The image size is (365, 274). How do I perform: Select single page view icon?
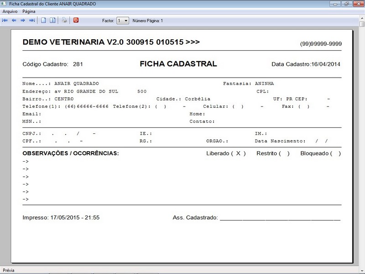tap(43, 20)
